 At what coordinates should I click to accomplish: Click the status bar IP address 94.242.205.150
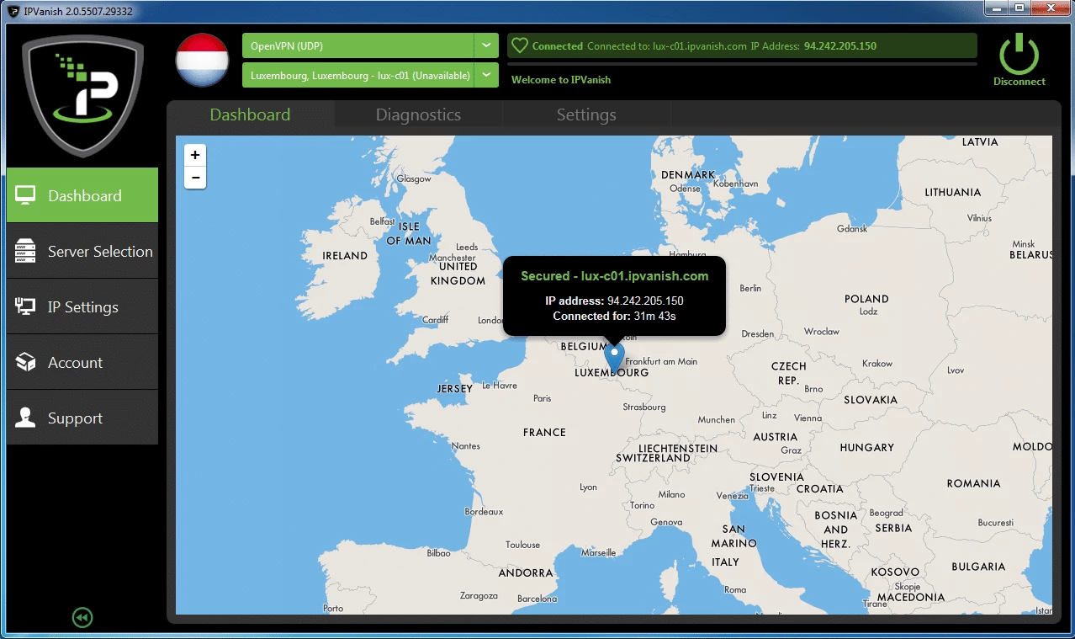pos(840,46)
